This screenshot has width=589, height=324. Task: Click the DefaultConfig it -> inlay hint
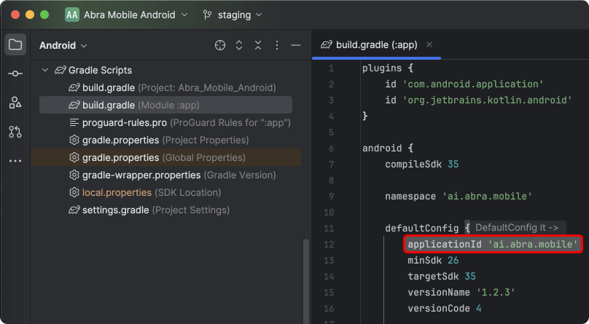point(518,228)
